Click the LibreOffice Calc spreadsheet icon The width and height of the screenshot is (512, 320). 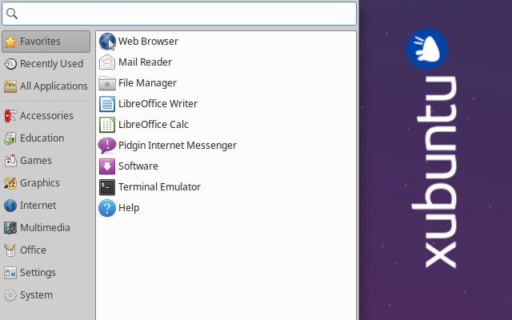[x=107, y=125]
